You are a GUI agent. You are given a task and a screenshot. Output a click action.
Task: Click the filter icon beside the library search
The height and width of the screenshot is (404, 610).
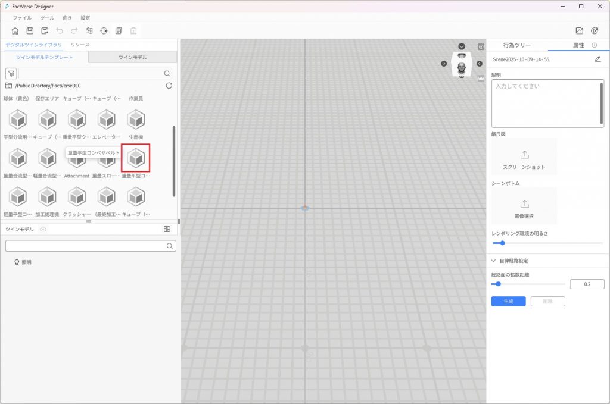[x=11, y=73]
